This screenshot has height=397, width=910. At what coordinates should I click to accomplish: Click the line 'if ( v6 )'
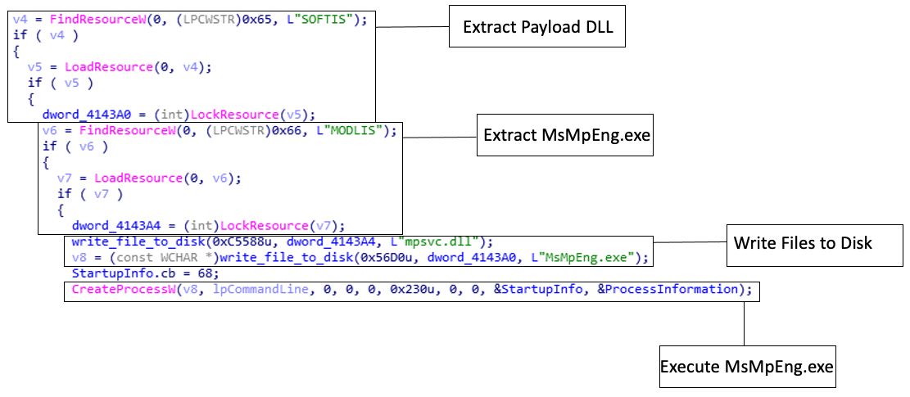75,146
